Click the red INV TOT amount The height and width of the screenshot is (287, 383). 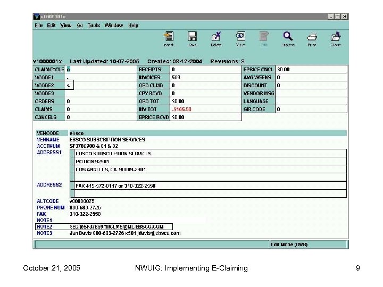(x=181, y=109)
